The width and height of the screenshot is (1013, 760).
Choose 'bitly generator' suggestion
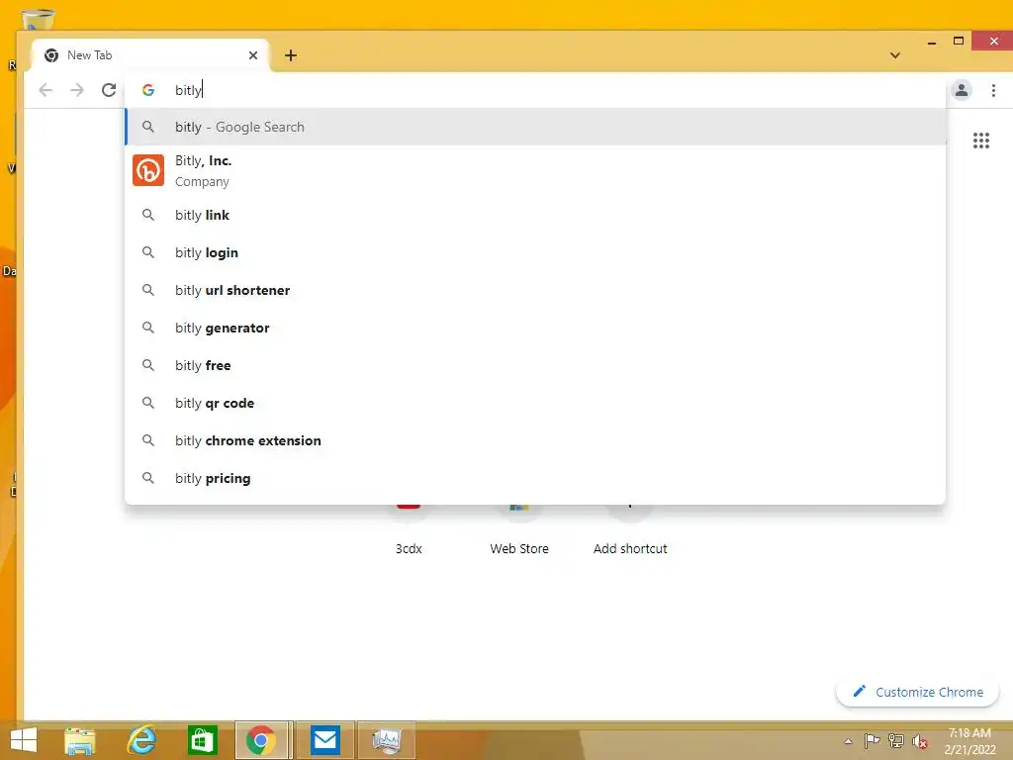[x=535, y=328]
